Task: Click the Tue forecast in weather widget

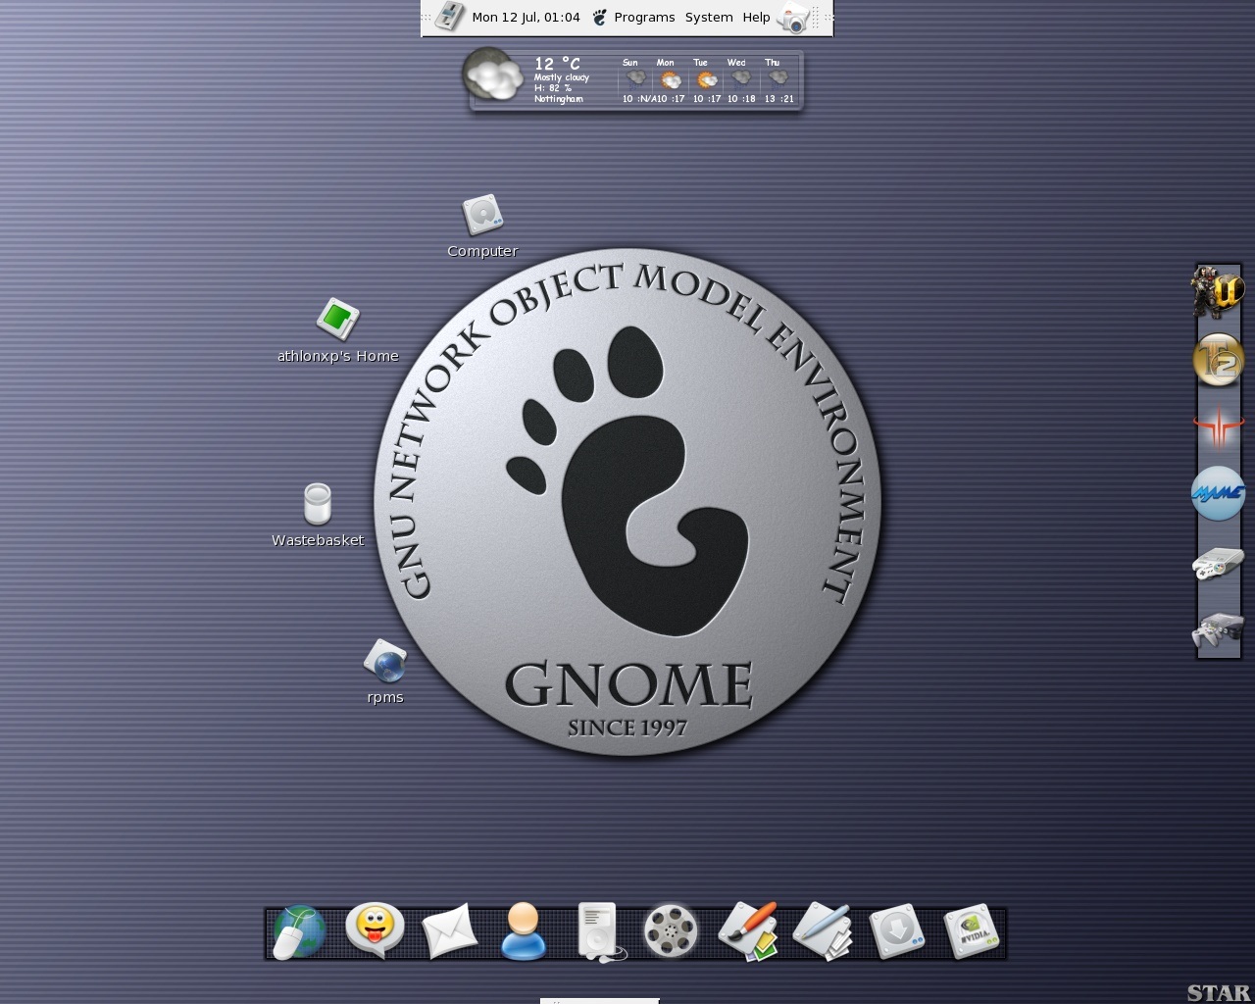Action: pyautogui.click(x=705, y=80)
